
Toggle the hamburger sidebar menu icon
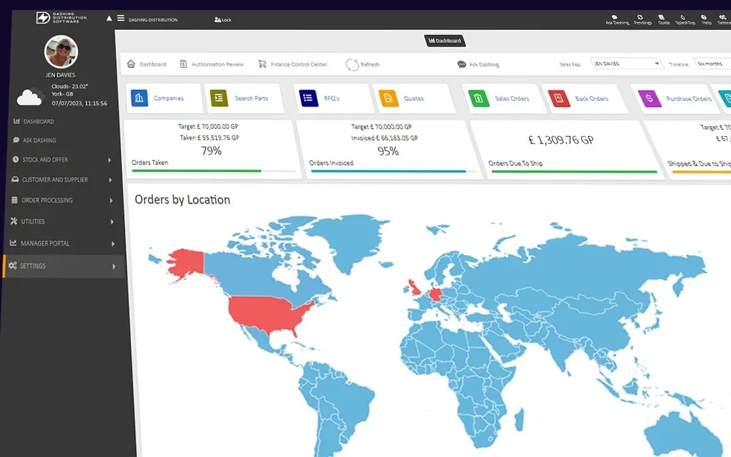121,18
